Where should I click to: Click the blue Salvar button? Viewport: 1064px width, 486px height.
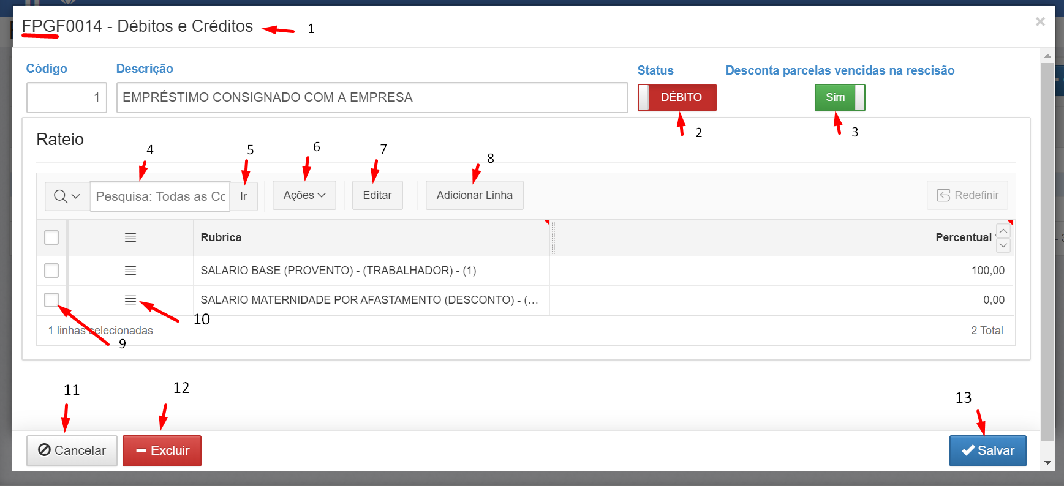(x=987, y=450)
